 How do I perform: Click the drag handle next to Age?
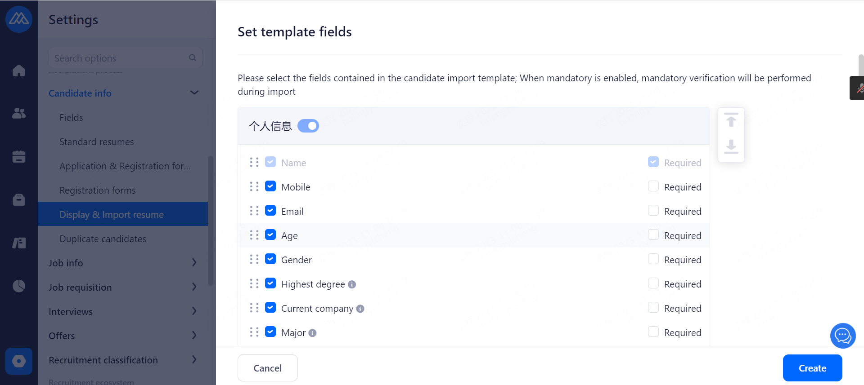coord(254,235)
